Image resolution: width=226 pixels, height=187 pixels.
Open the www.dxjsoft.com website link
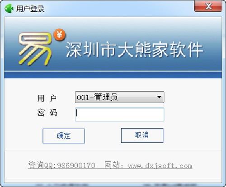[x=160, y=166]
